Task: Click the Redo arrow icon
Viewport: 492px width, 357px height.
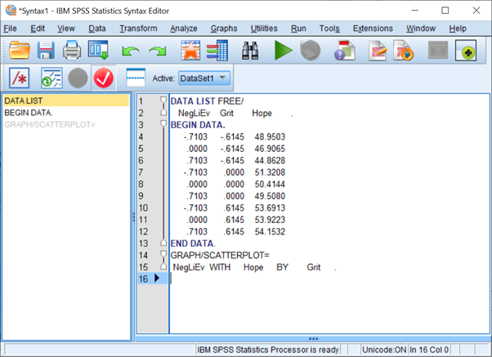Action: 157,51
